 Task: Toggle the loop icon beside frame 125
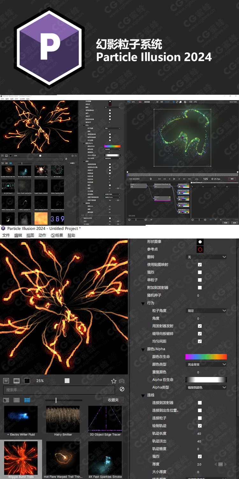click(197, 179)
